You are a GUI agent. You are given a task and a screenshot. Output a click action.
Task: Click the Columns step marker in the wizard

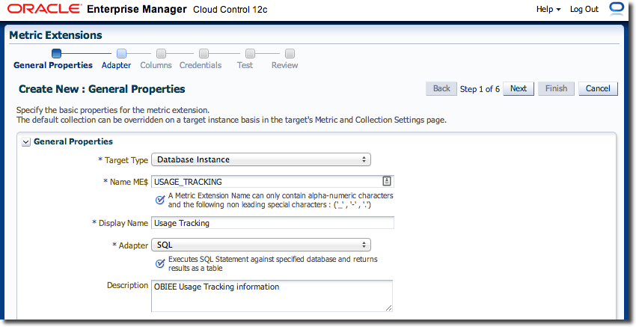pos(161,53)
